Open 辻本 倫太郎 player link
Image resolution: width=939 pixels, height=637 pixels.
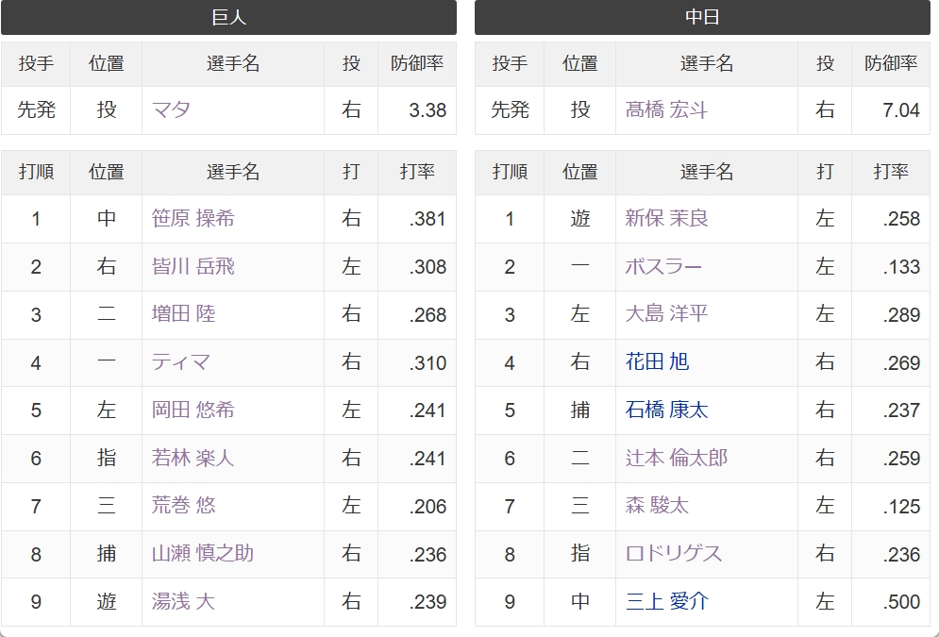click(x=676, y=458)
